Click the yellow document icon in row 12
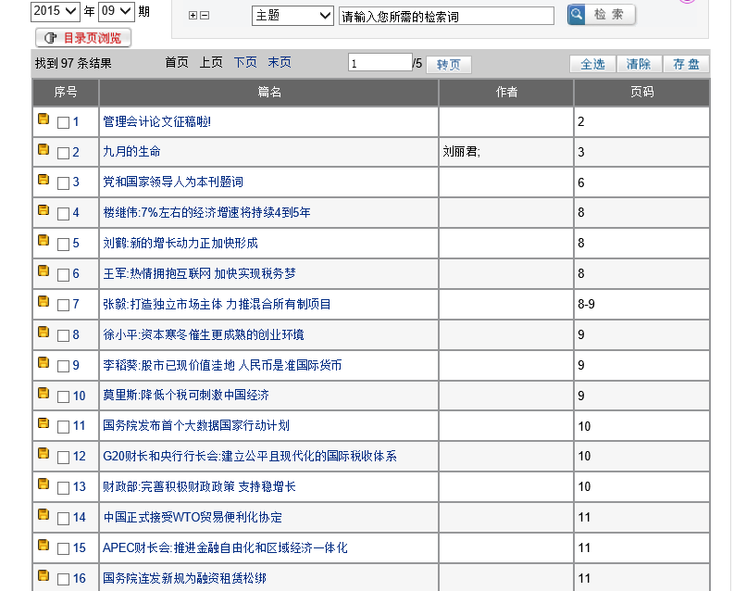Image resolution: width=734 pixels, height=591 pixels. (44, 454)
